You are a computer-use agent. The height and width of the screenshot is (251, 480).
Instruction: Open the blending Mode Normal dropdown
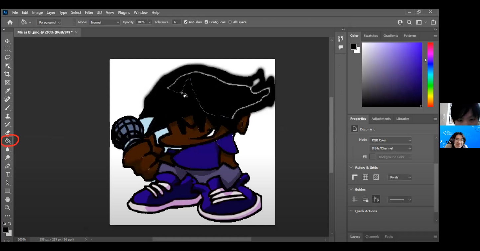pyautogui.click(x=104, y=22)
